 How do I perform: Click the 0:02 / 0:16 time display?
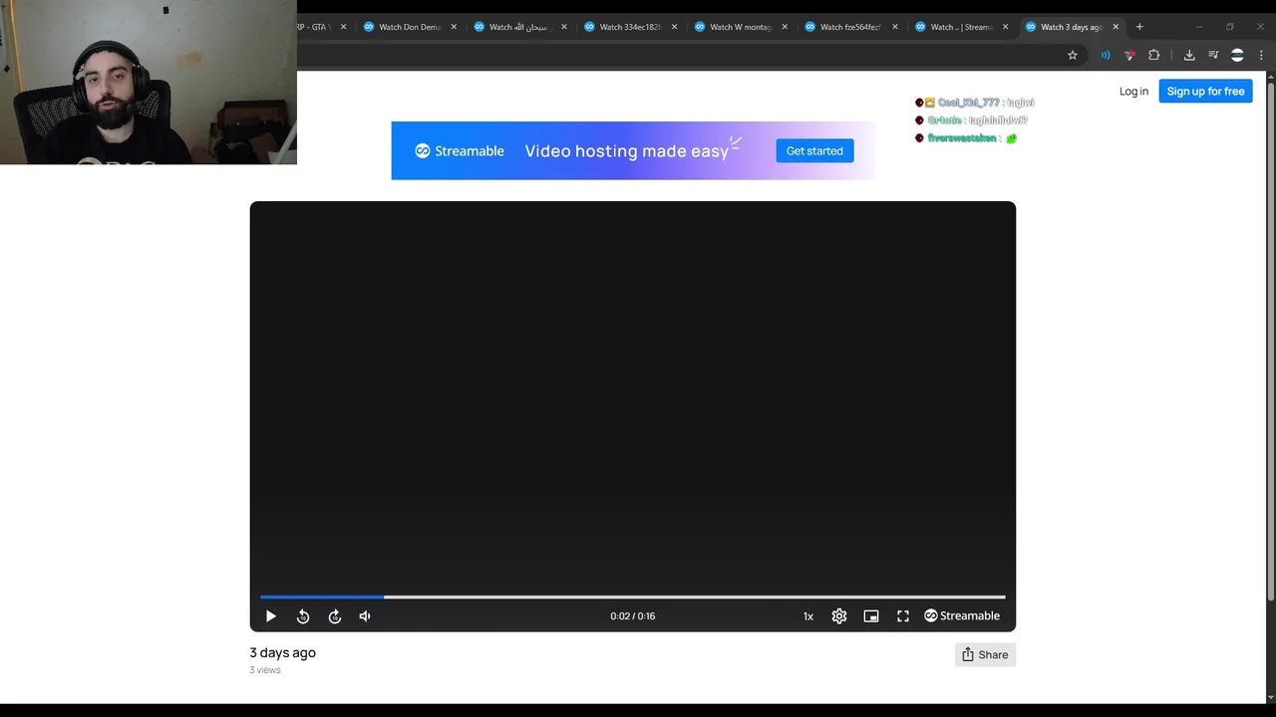tap(633, 616)
